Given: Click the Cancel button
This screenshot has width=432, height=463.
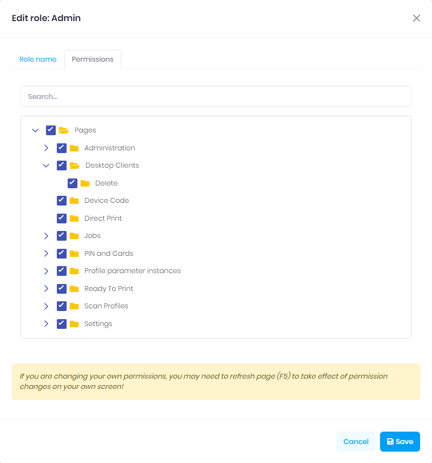Looking at the screenshot, I should [x=356, y=441].
